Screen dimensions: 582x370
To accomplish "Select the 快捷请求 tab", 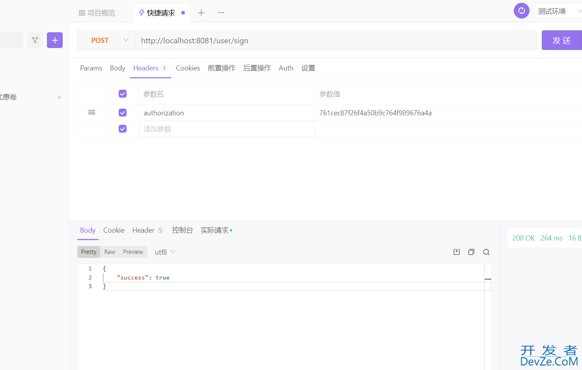I will [162, 13].
